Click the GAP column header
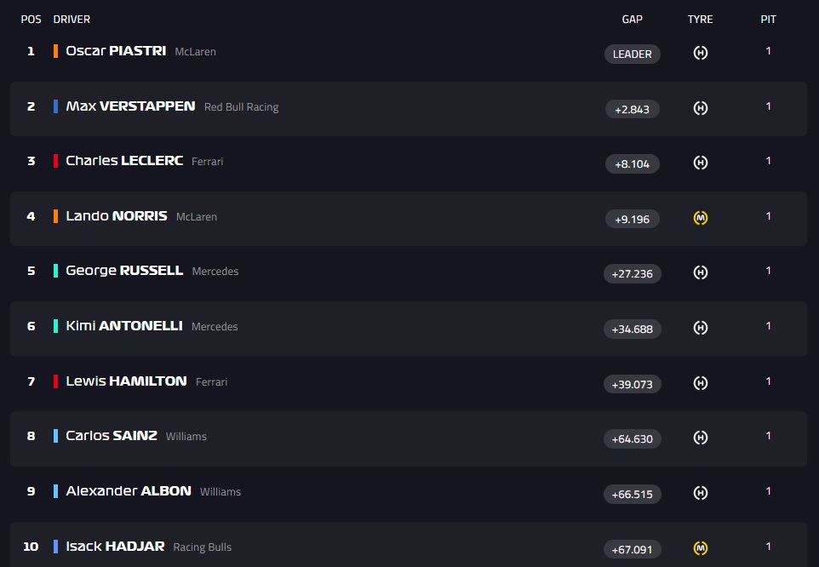This screenshot has height=567, width=819. (x=632, y=19)
